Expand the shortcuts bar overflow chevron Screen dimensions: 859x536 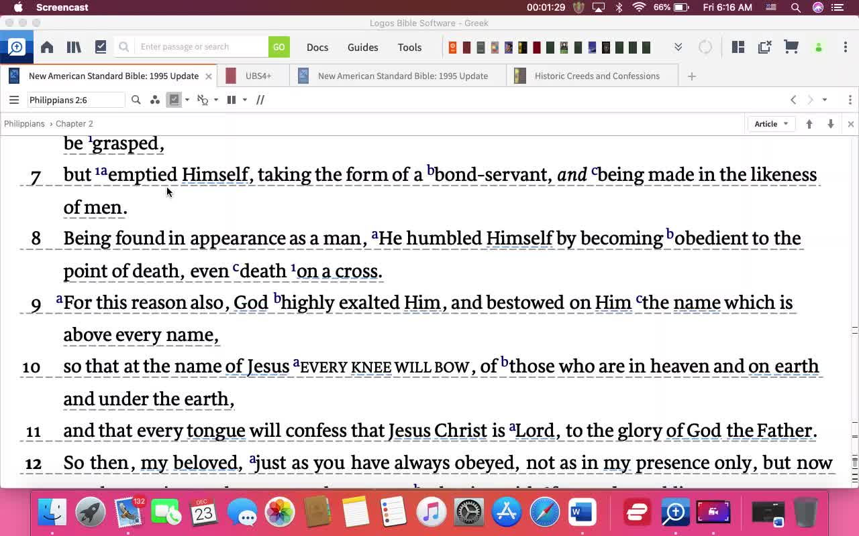(x=678, y=47)
